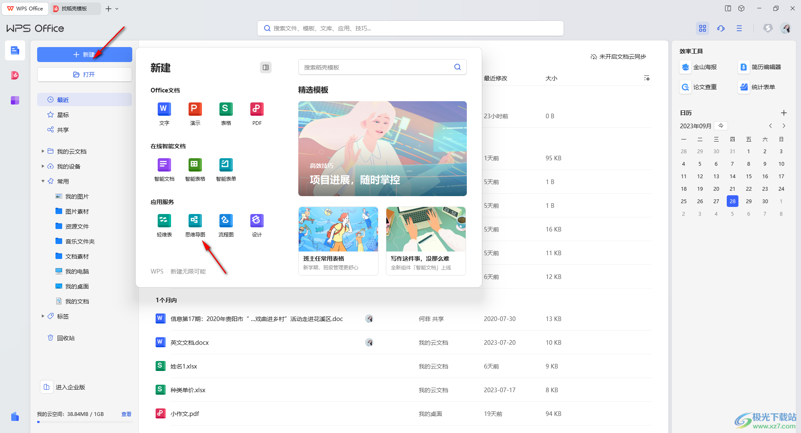The height and width of the screenshot is (433, 801).
Task: Click the cloud space usage bar
Action: click(x=85, y=422)
